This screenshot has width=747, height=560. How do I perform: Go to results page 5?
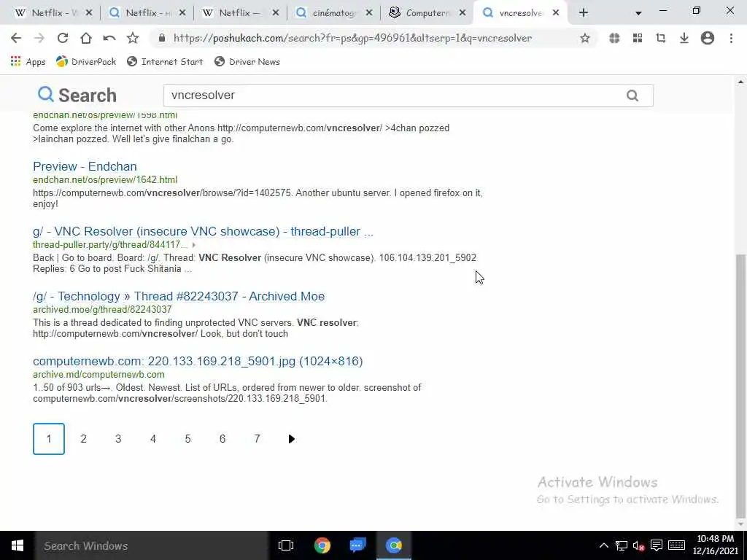pos(187,438)
